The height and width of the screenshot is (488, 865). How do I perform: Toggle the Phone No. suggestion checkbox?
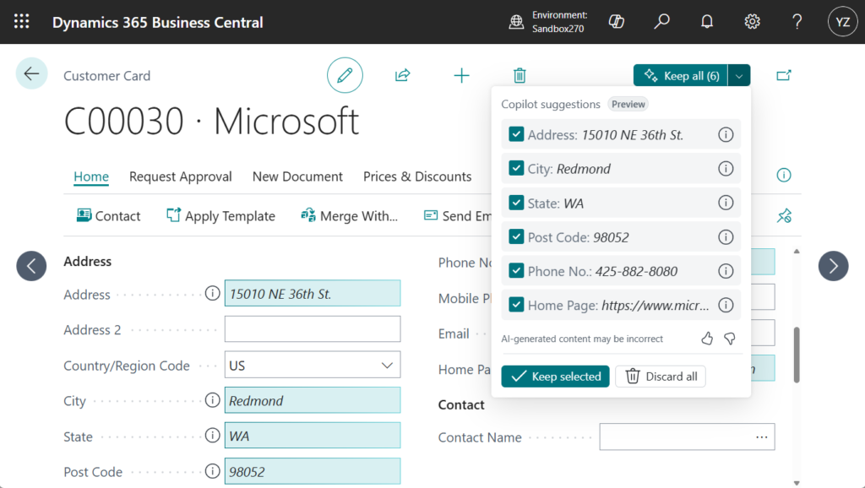516,271
